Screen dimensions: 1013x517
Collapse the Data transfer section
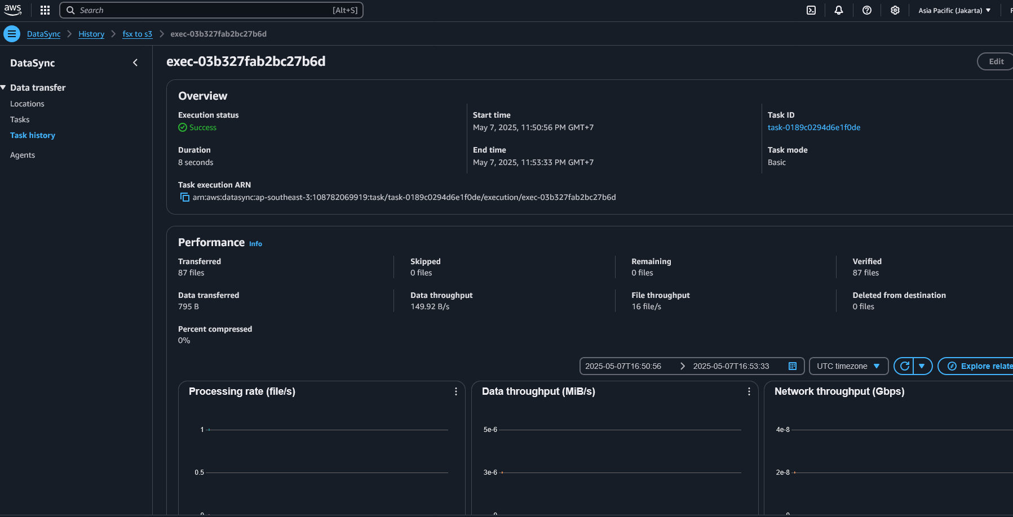click(x=3, y=87)
